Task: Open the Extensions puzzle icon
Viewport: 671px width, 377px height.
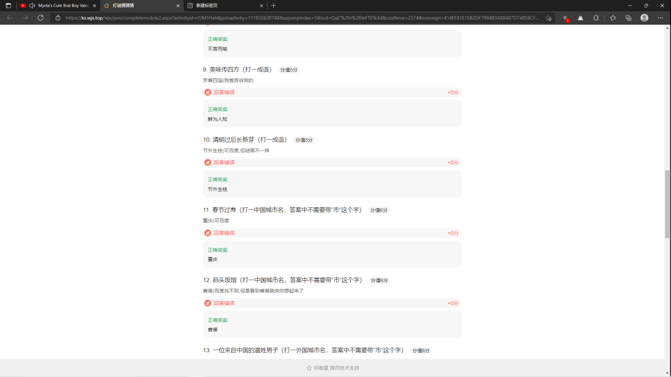Action: click(x=596, y=17)
